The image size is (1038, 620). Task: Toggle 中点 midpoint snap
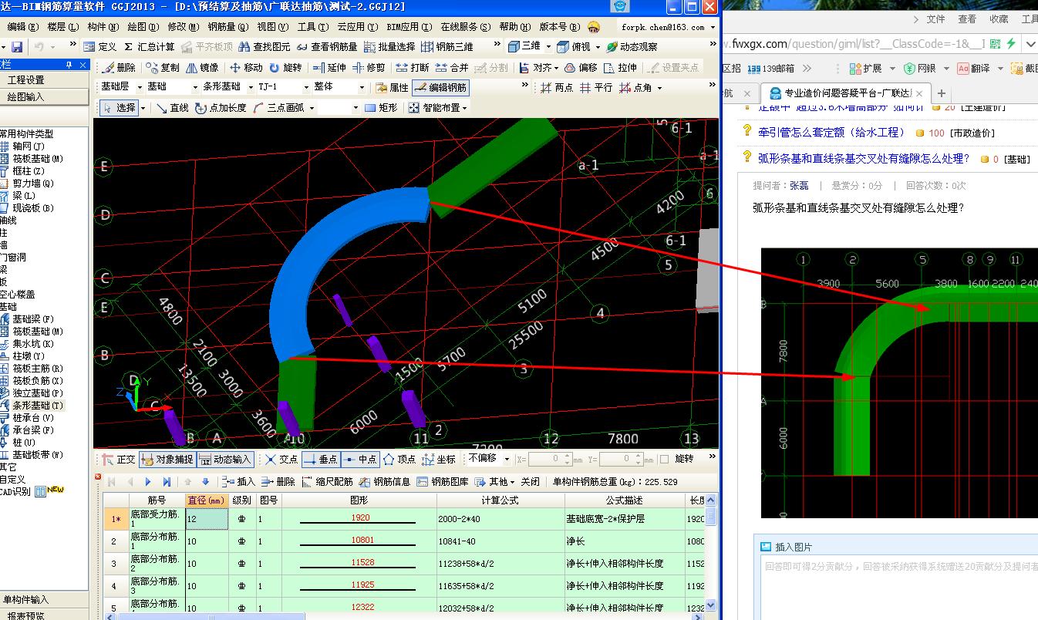click(x=360, y=460)
